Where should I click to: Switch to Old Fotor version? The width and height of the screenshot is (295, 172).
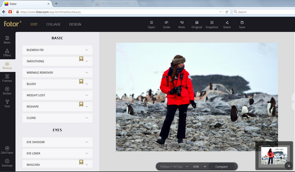coord(7,150)
